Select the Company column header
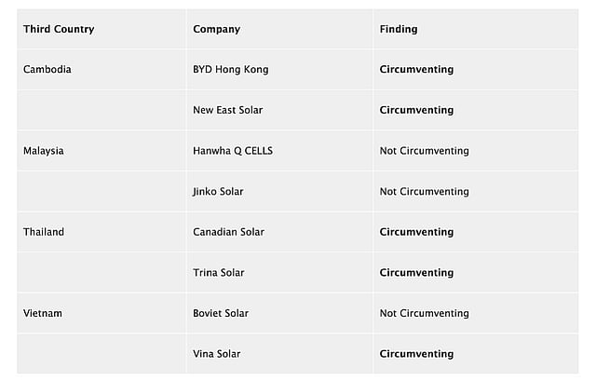 click(x=217, y=29)
